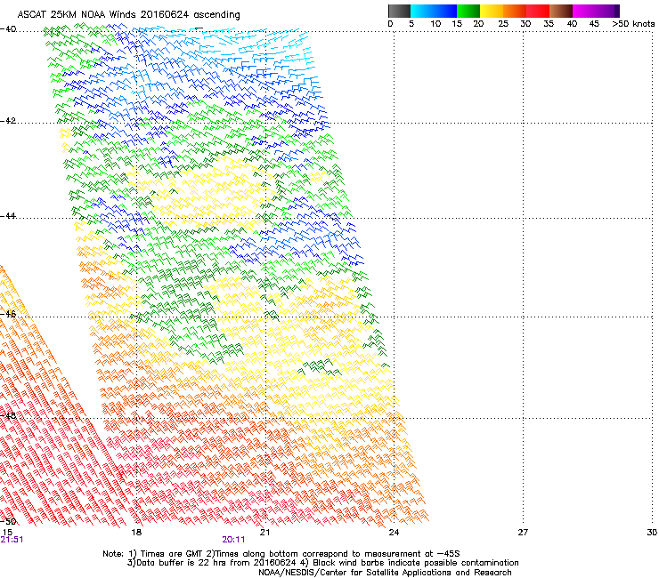Click the '-44' latitude axis label

point(8,216)
